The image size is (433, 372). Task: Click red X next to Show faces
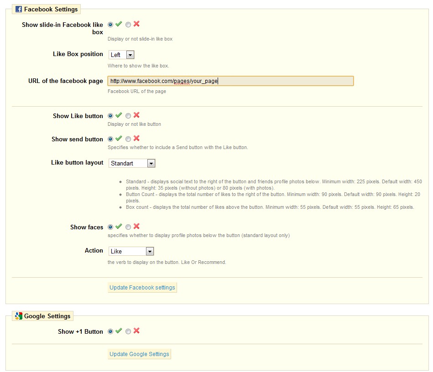[x=136, y=226]
